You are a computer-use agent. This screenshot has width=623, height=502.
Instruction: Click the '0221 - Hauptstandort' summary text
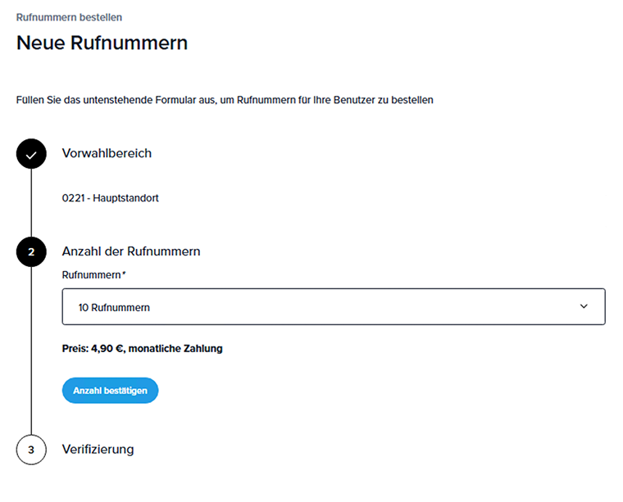click(111, 198)
